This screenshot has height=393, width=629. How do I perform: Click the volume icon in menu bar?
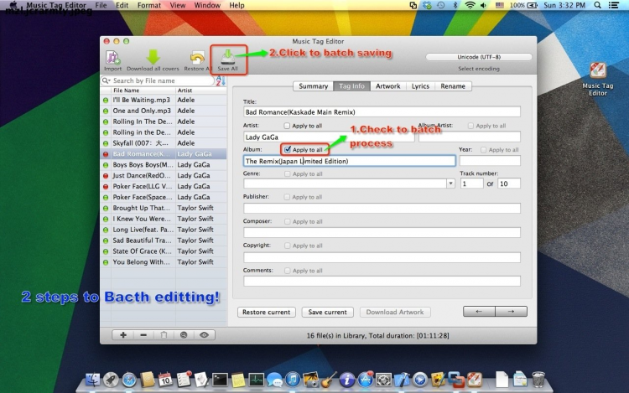[483, 5]
